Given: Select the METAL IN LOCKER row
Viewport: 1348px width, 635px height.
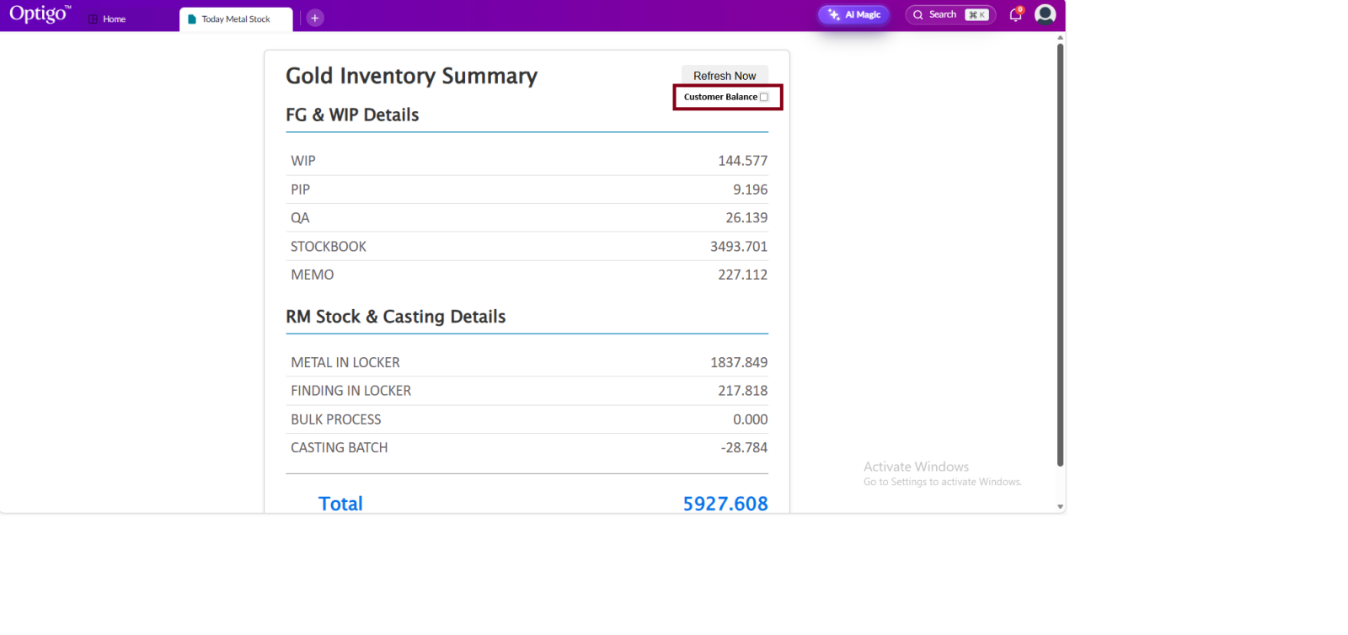Looking at the screenshot, I should (527, 362).
